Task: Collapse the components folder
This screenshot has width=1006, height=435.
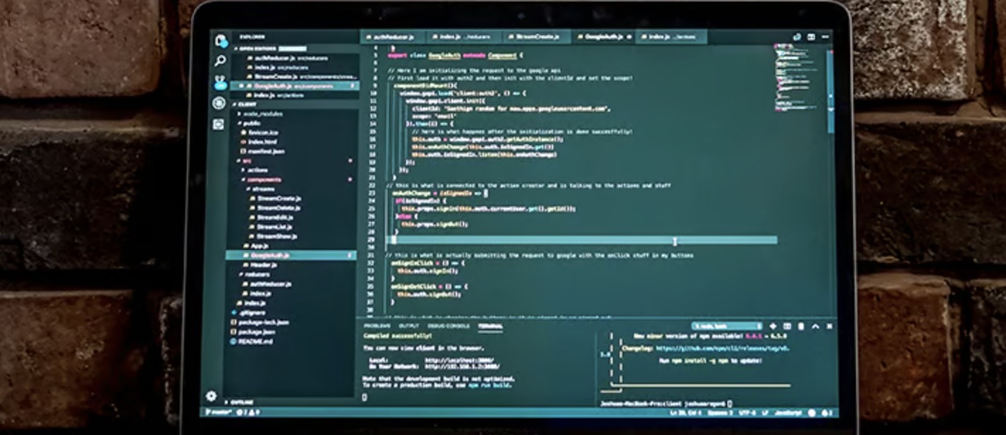Action: click(263, 180)
